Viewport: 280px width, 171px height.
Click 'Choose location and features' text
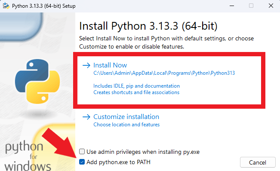126,125
